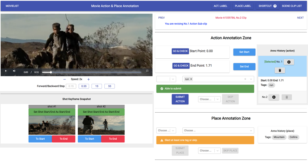Play the No.2 action annotation clip
308x163 pixels.
point(274,97)
